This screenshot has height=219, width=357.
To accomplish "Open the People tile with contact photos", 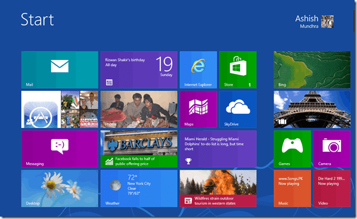I will [60, 109].
